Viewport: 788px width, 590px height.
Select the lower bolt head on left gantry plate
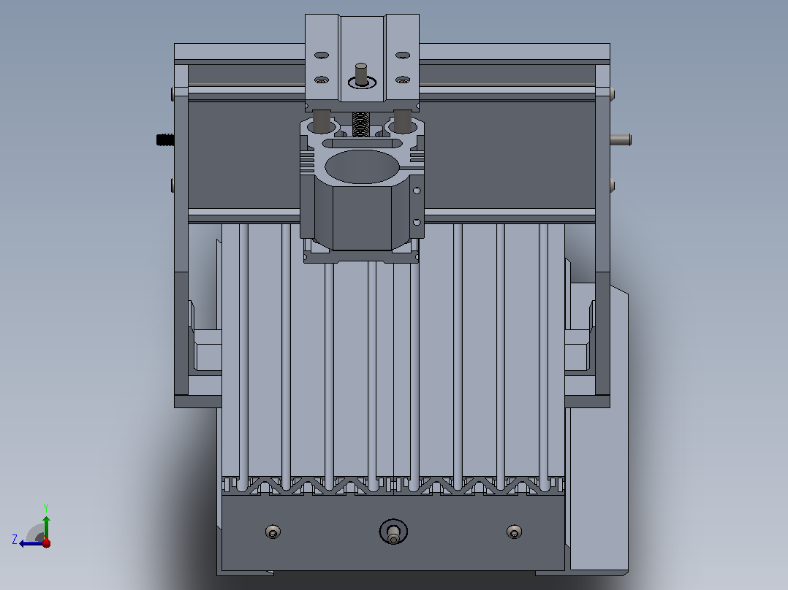tap(173, 185)
